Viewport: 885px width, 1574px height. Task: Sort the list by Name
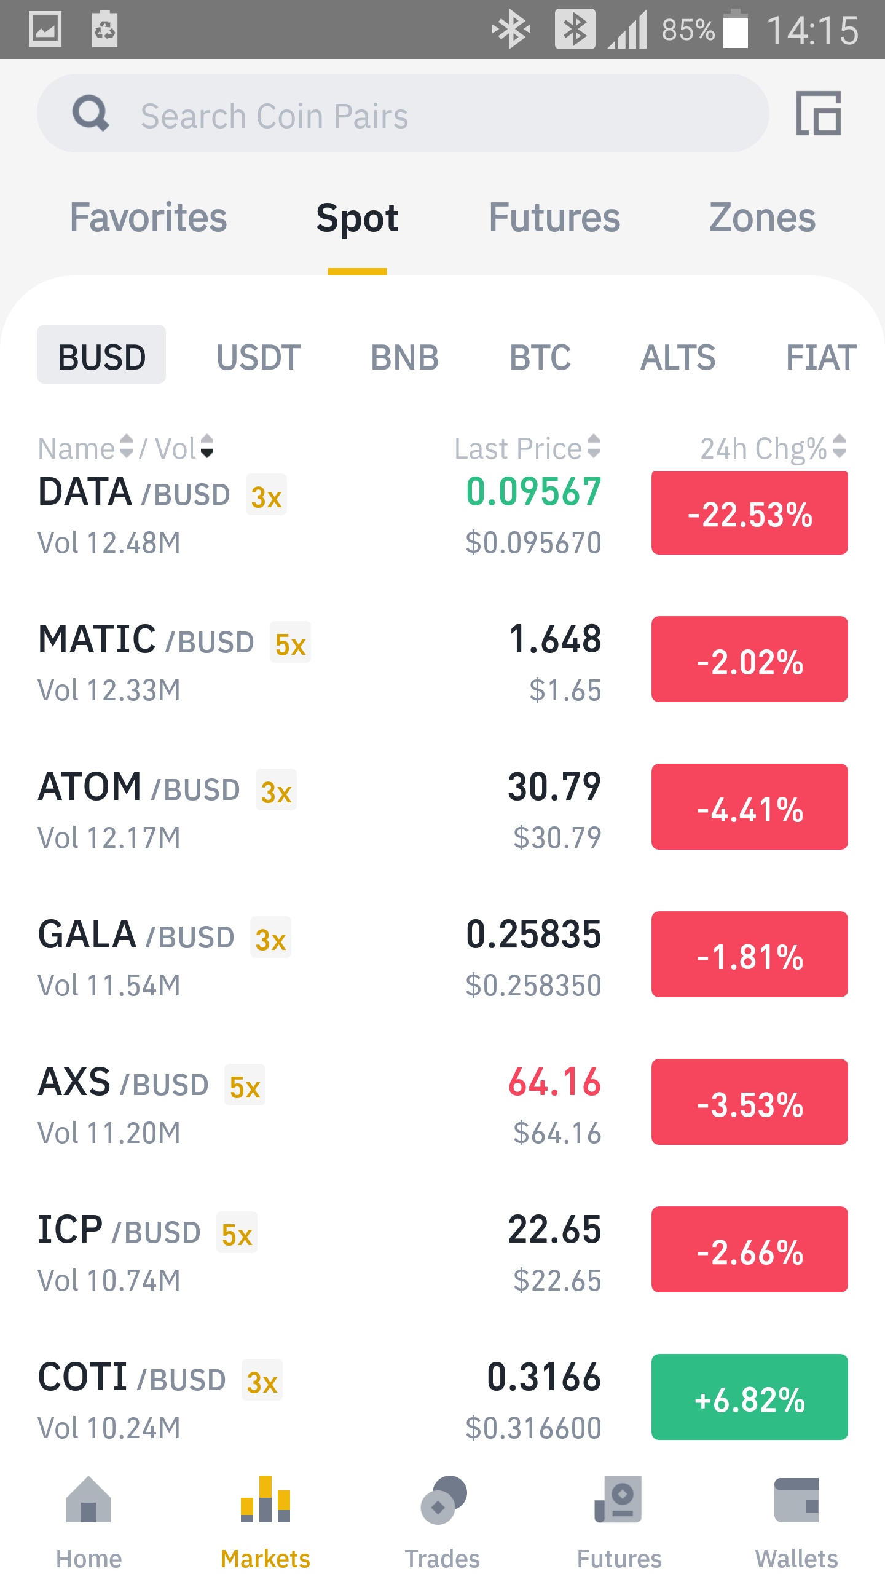[85, 448]
